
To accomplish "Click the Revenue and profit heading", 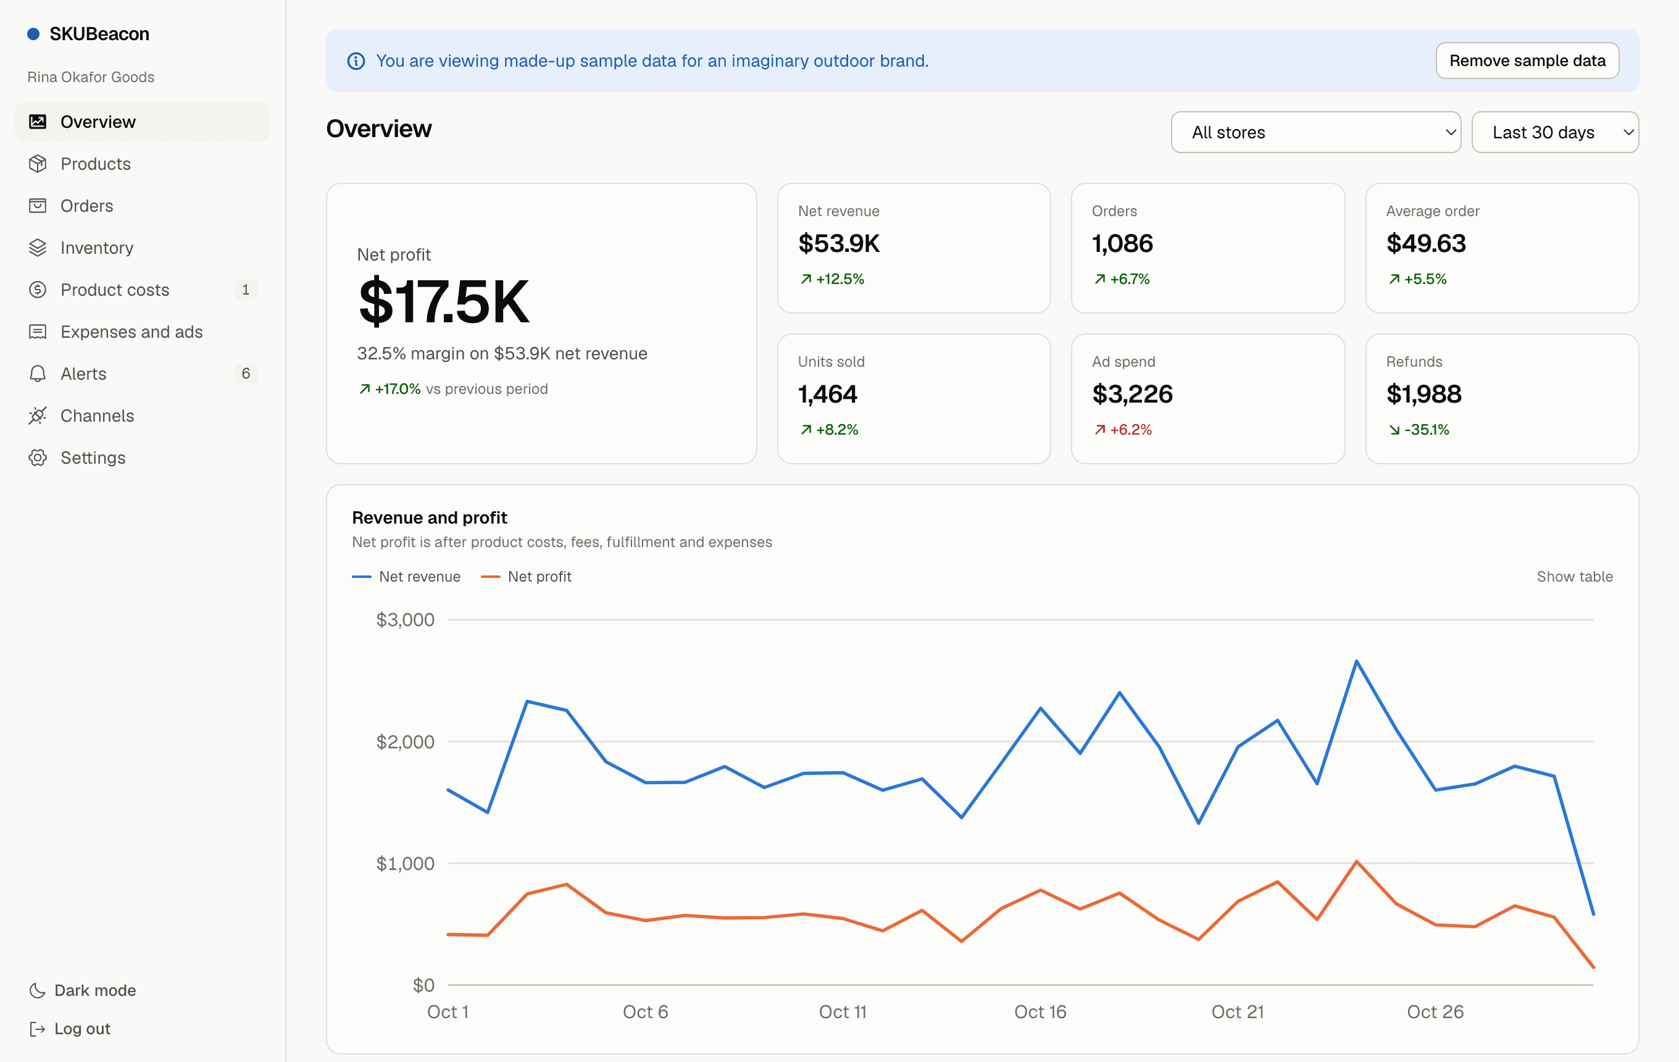I will tap(429, 517).
